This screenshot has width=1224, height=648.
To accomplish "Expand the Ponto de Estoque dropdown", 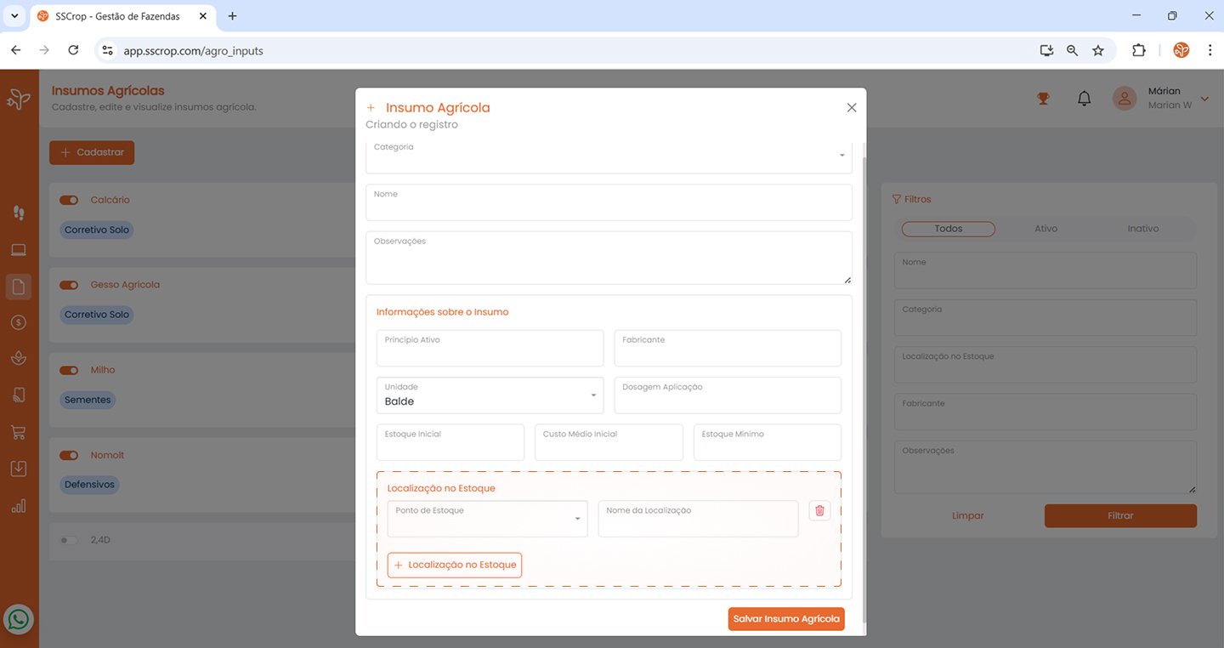I will (487, 519).
